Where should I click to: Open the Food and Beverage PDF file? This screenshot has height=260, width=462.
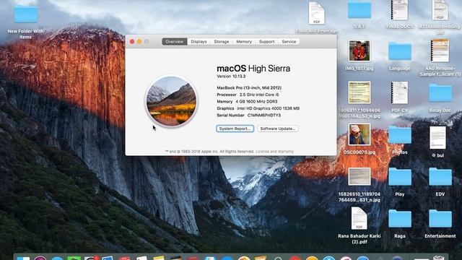pos(316,13)
